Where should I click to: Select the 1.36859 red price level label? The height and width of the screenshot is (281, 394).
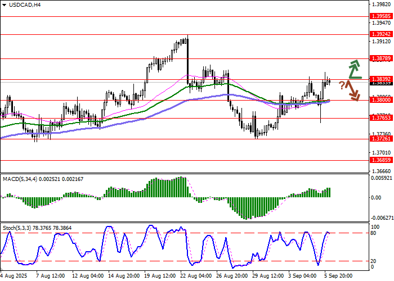pos(381,160)
